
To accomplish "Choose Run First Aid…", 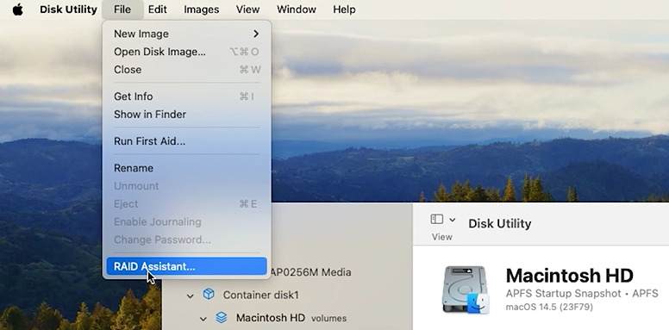I will 186,141.
